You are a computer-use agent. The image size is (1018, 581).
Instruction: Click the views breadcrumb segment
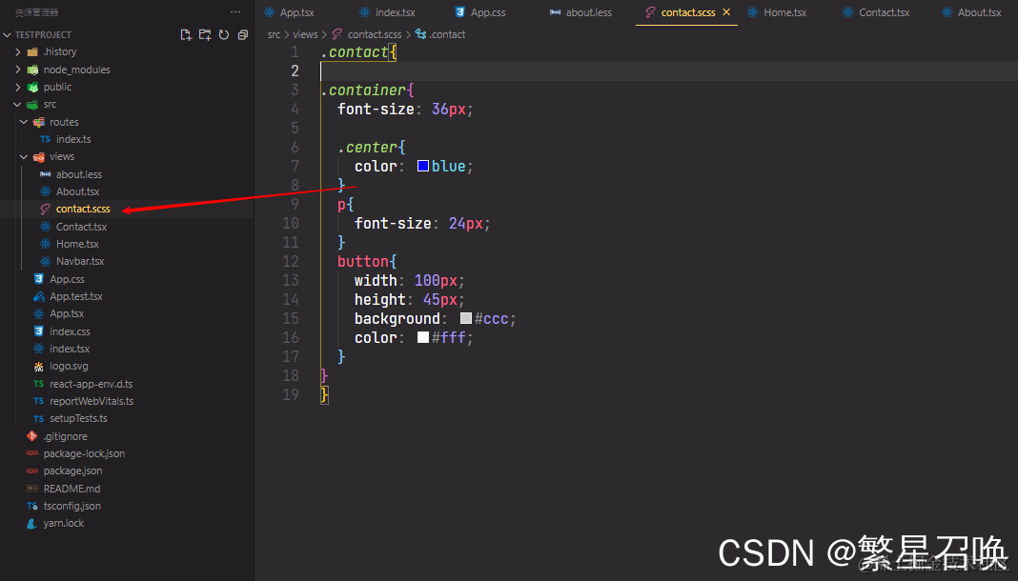305,34
